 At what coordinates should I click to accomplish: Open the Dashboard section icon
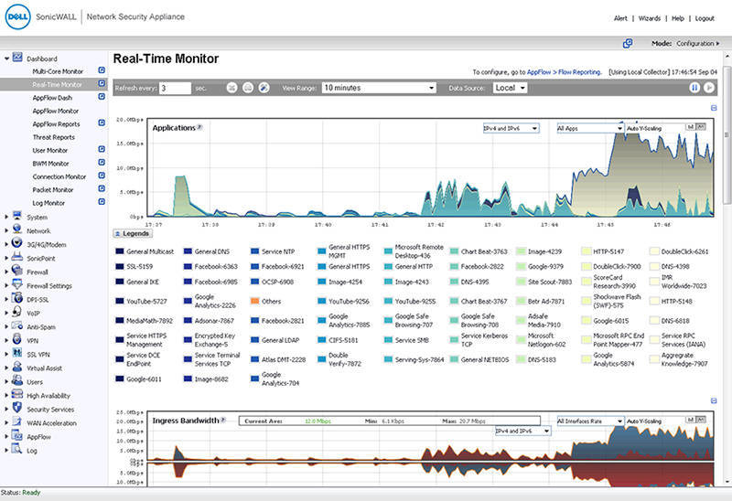17,58
